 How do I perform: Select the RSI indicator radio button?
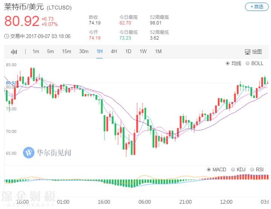[252, 169]
